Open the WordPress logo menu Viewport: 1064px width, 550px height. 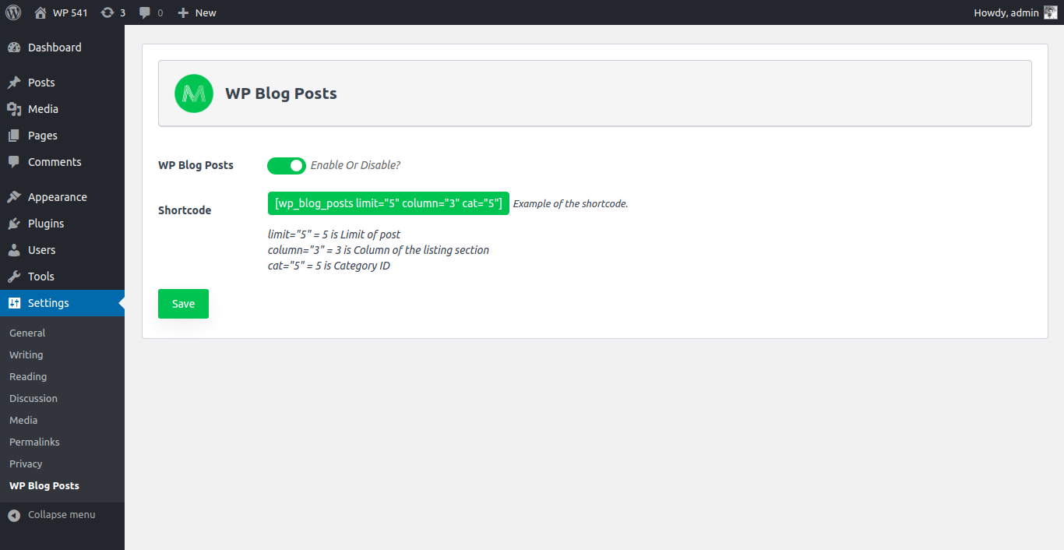point(13,12)
